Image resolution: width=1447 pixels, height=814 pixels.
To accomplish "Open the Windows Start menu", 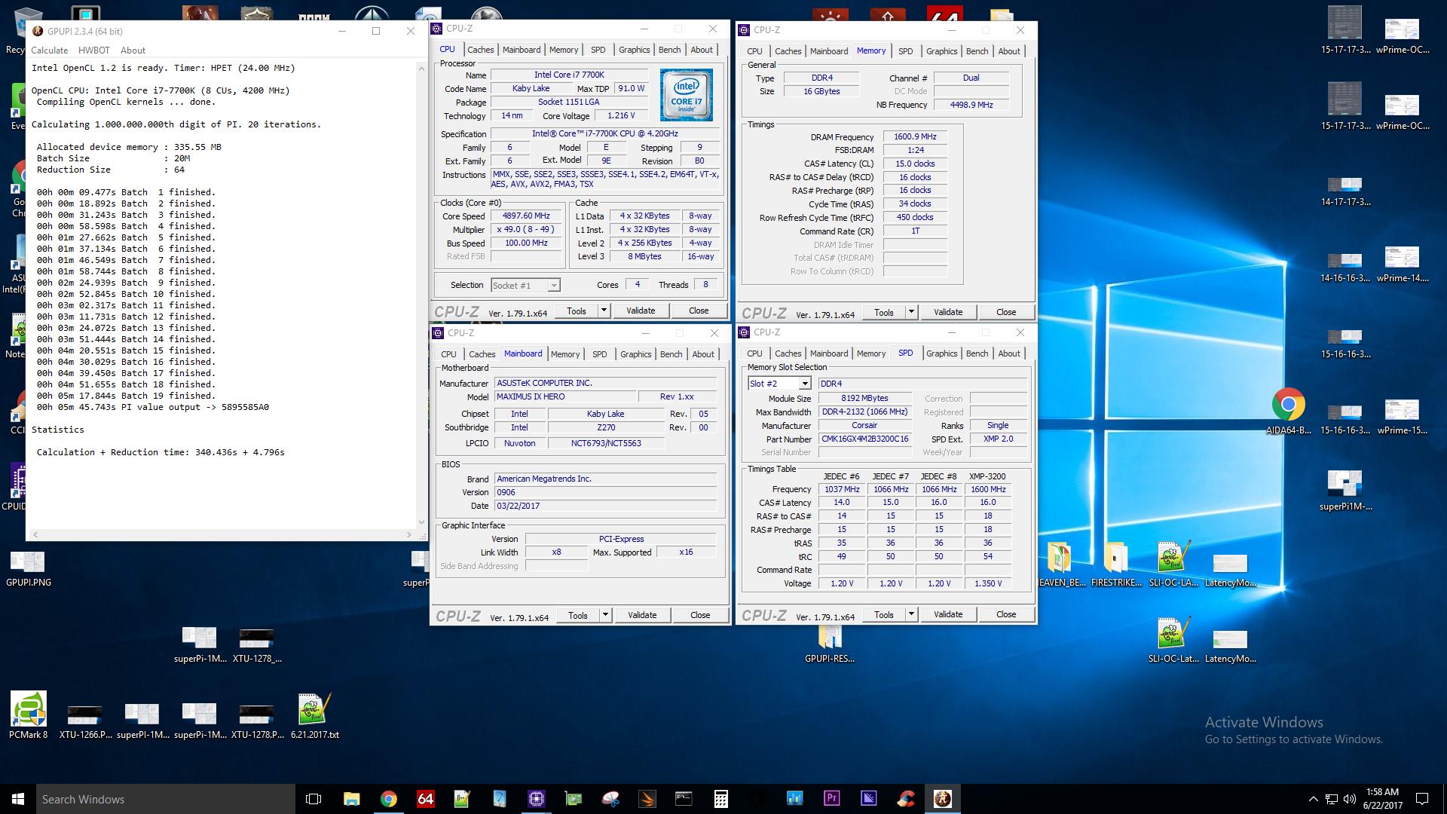I will (18, 799).
